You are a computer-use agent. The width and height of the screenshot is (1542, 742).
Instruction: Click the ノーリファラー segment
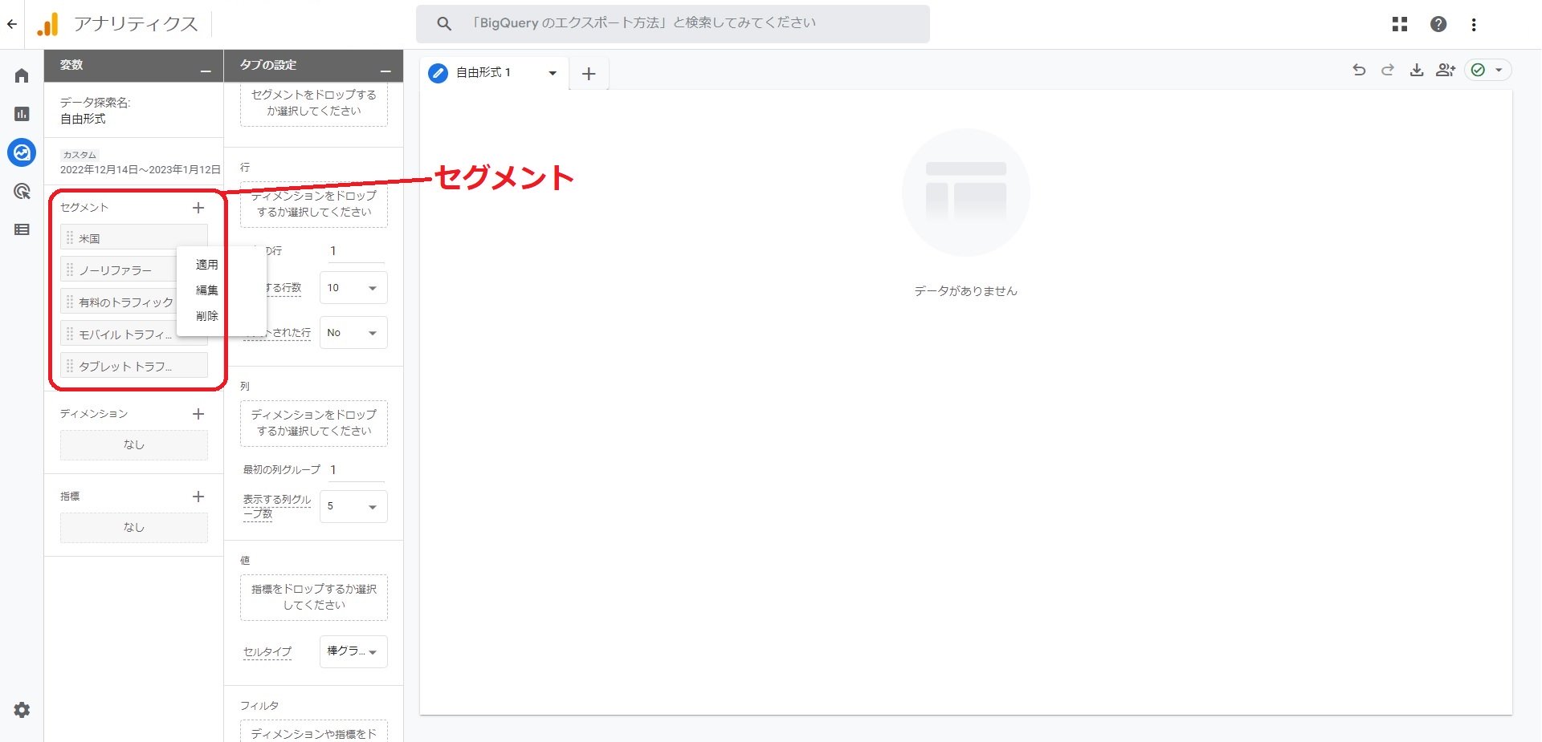pos(119,270)
